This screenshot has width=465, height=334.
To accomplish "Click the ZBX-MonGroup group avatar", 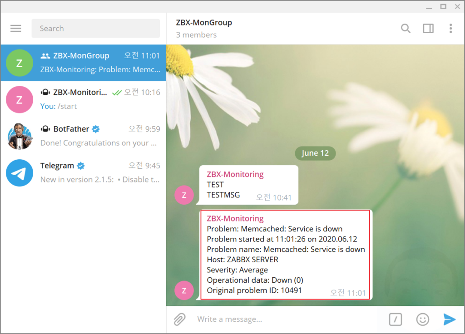I will pos(19,63).
